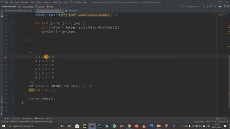Open the Build menu
Screen dimensions: 230x129
[x=55, y=2]
